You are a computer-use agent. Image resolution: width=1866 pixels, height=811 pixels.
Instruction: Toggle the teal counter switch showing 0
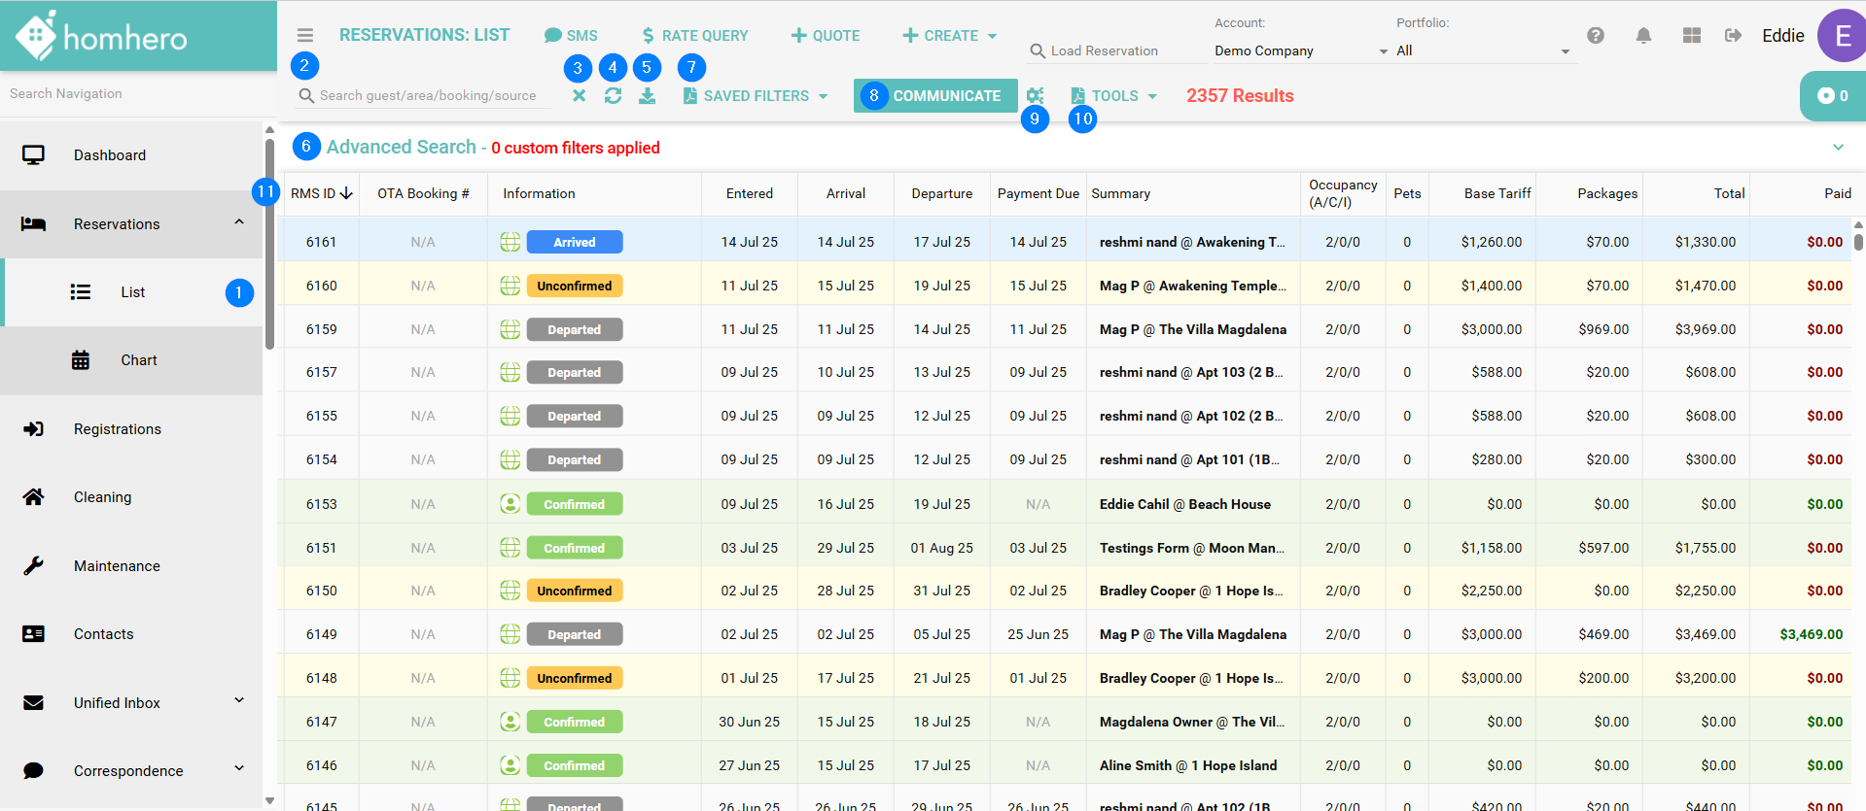coord(1832,95)
